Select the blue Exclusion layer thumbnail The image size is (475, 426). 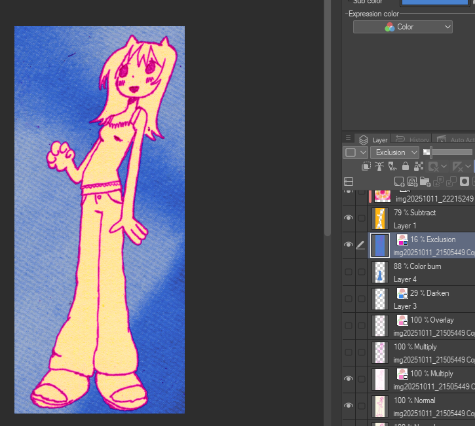[x=380, y=245]
